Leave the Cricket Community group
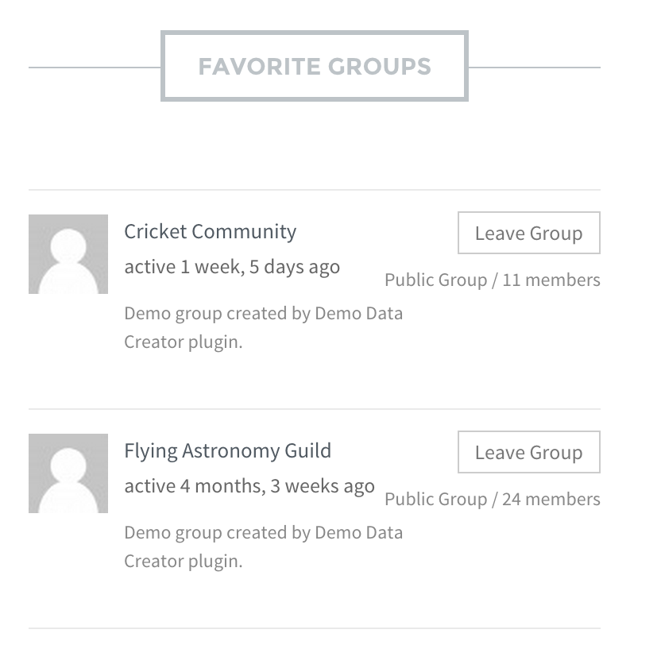Image resolution: width=661 pixels, height=645 pixels. 528,234
